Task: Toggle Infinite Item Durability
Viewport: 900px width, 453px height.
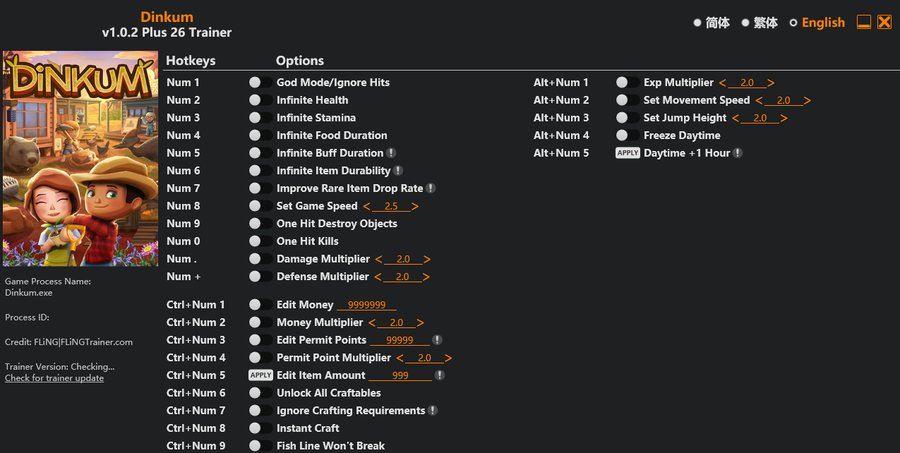Action: [x=260, y=171]
